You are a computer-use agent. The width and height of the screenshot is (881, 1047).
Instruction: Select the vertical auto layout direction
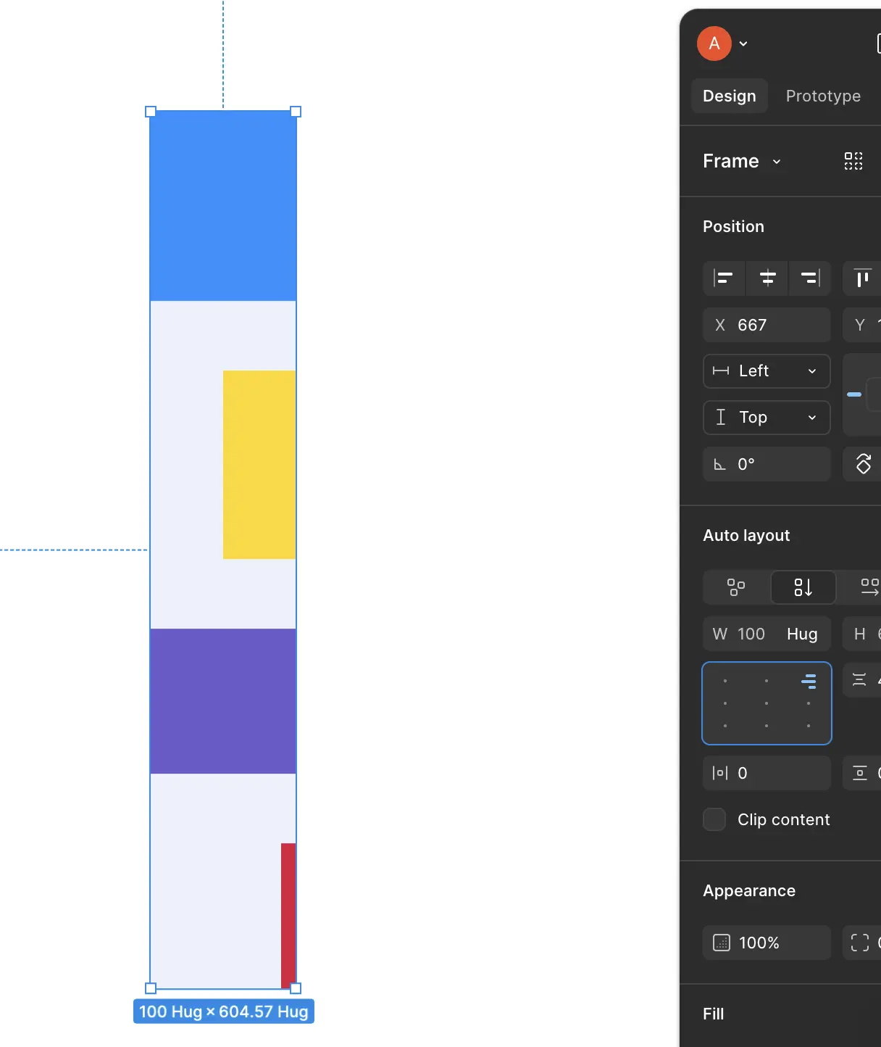point(803,587)
